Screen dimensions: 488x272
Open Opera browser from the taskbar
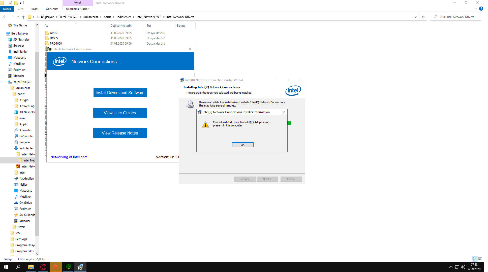point(43,267)
